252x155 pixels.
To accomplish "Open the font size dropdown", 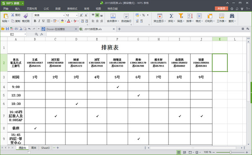I will coord(77,15).
